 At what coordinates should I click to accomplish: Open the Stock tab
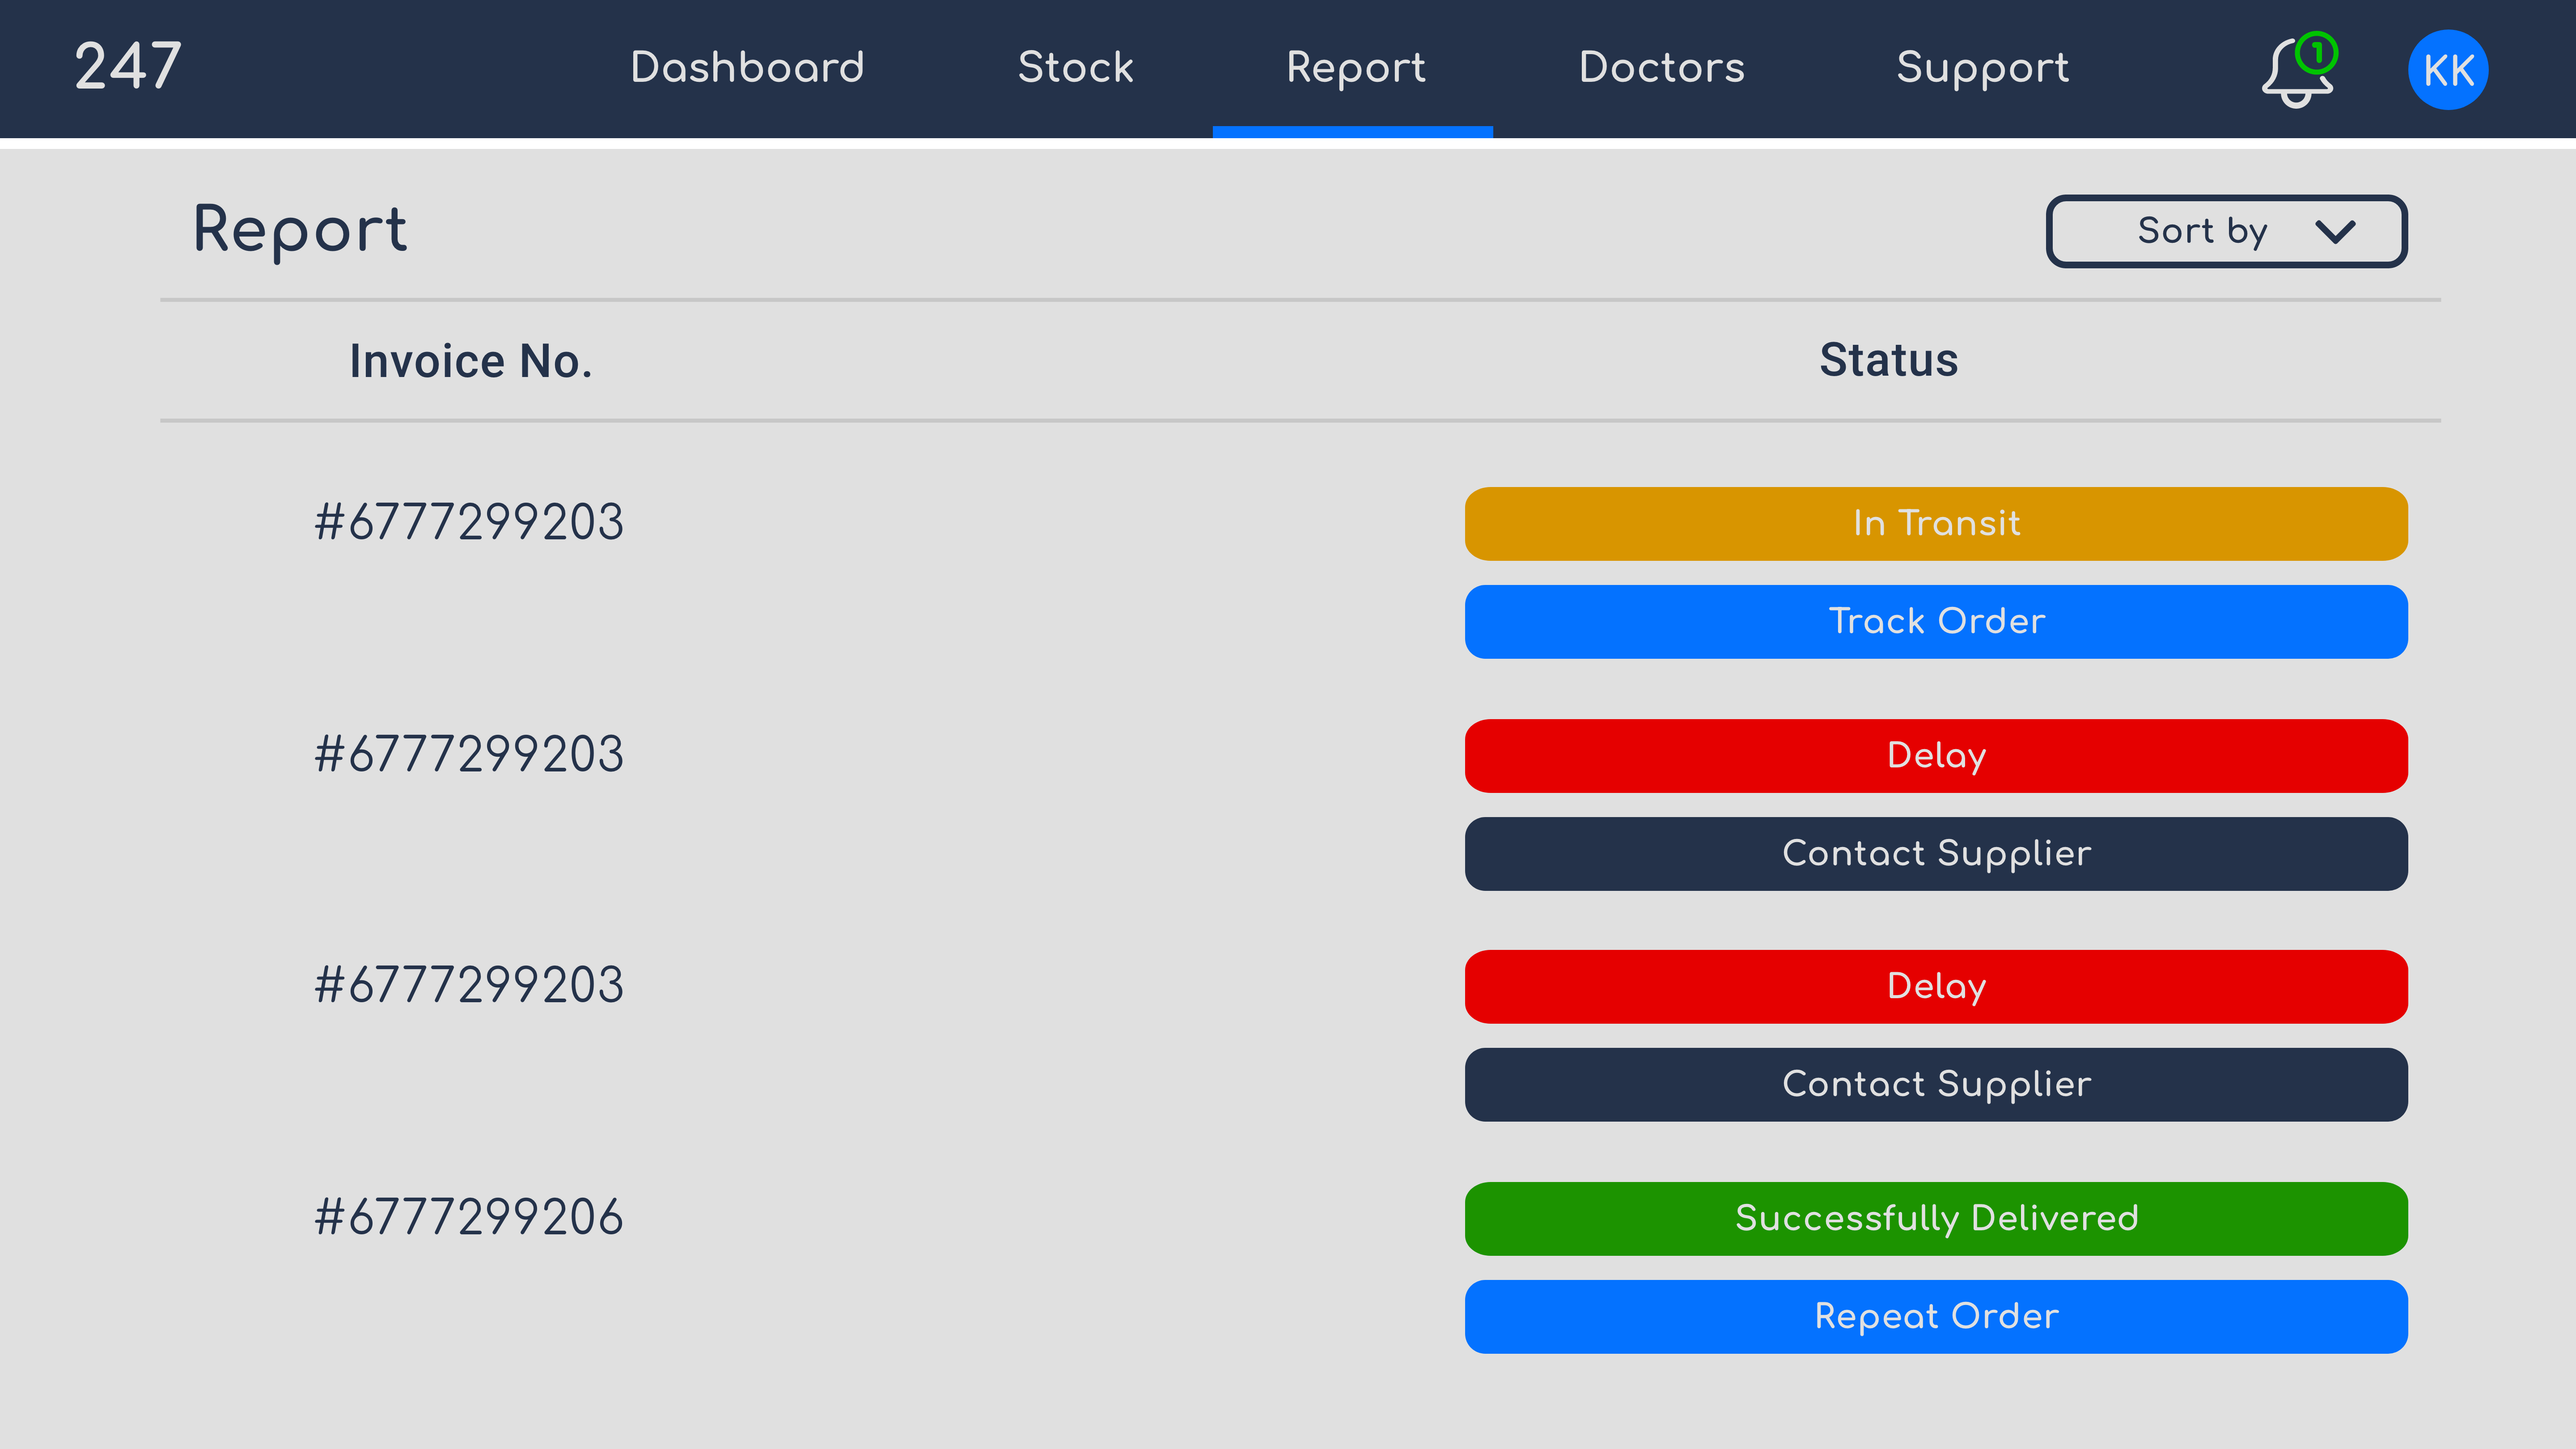point(1075,67)
